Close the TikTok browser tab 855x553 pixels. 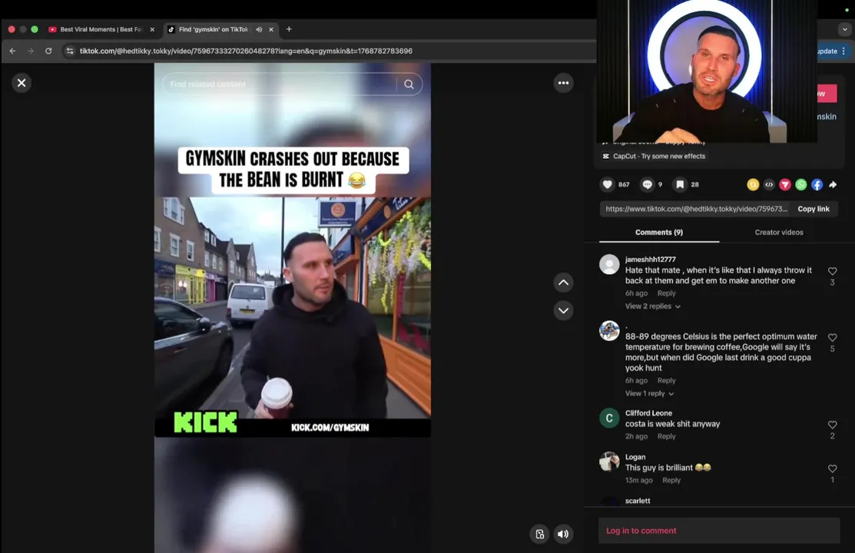click(271, 29)
